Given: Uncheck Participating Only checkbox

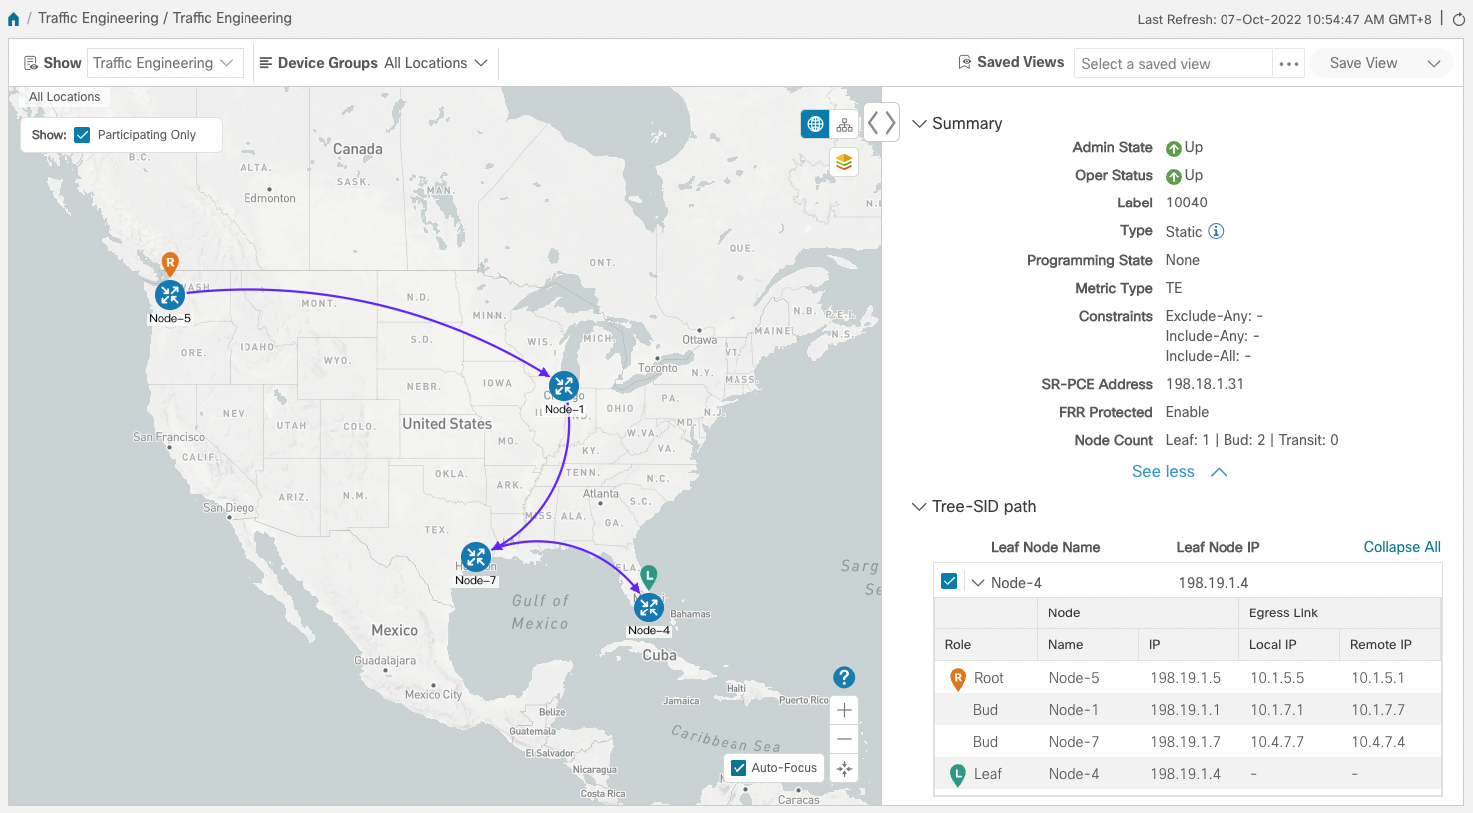Looking at the screenshot, I should [x=83, y=135].
